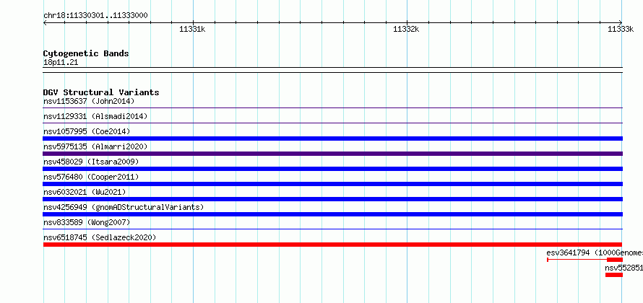This screenshot has height=303, width=643.
Task: Click the thin line under nsv1153637 (John2014)
Action: (332, 108)
